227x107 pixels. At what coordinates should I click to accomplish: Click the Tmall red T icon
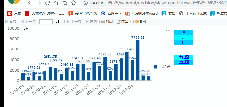pos(27,14)
